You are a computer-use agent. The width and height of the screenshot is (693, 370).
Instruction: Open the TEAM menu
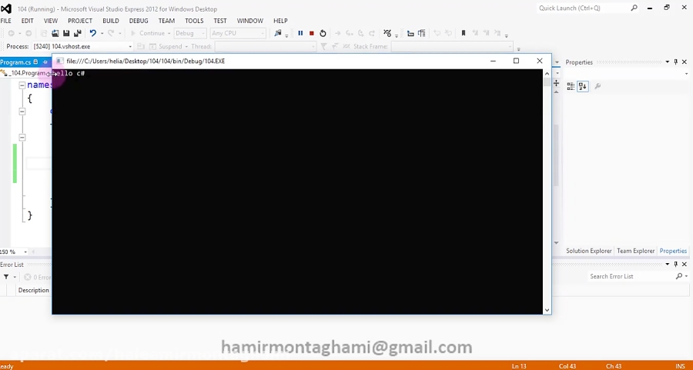(166, 21)
